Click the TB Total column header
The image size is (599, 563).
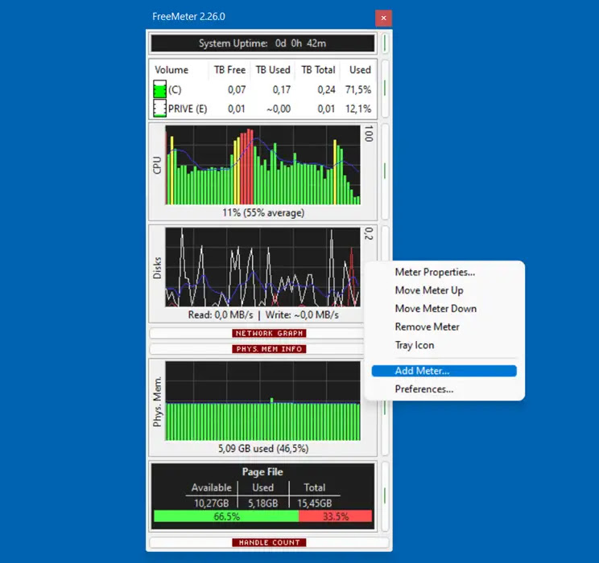[318, 70]
